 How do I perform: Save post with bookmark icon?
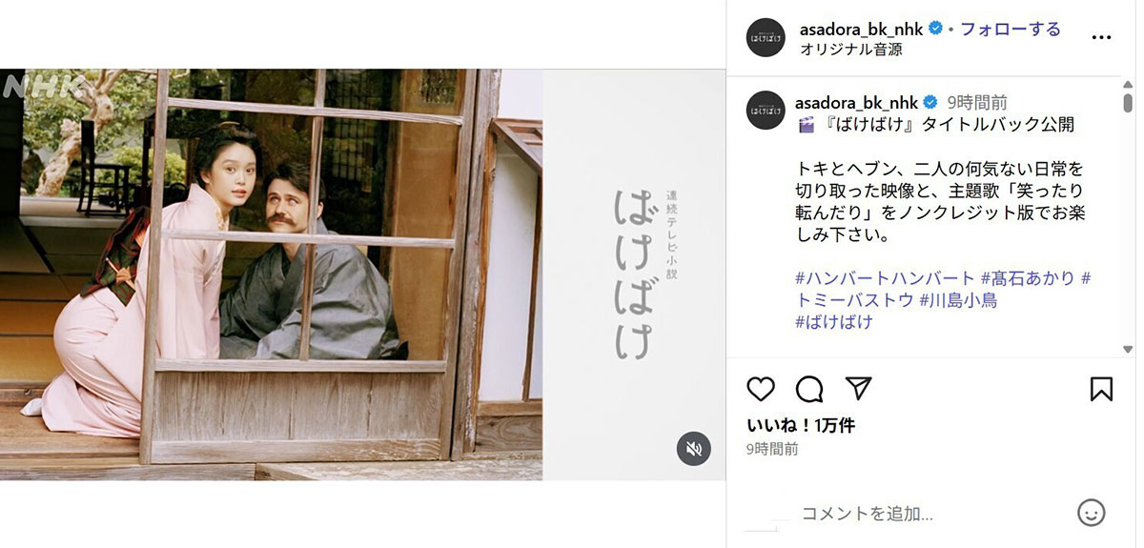1101,389
